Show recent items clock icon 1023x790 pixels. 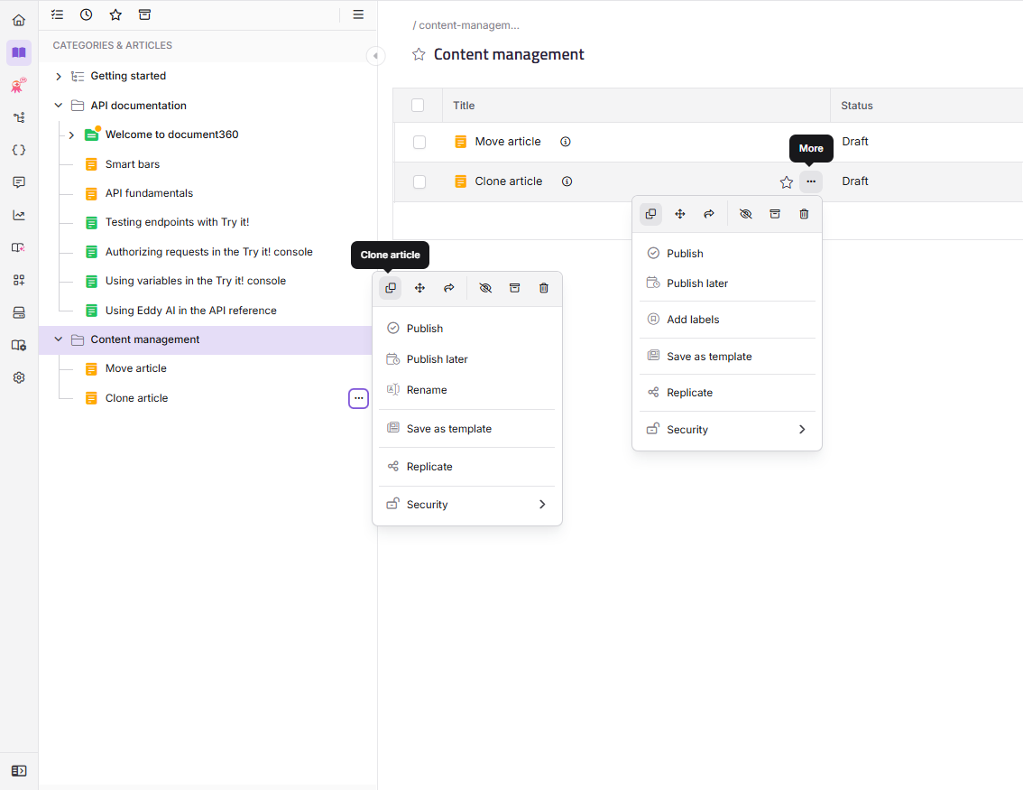(x=86, y=14)
